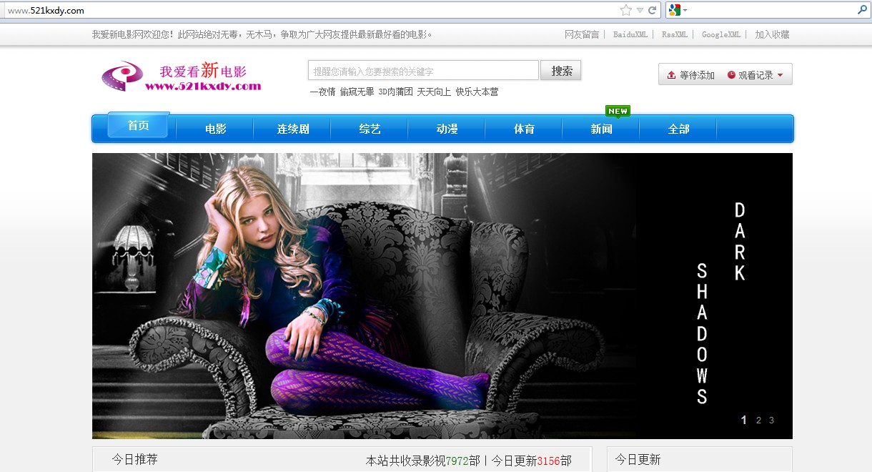Bookmark this page with the star icon
The image size is (872, 472).
tap(626, 10)
